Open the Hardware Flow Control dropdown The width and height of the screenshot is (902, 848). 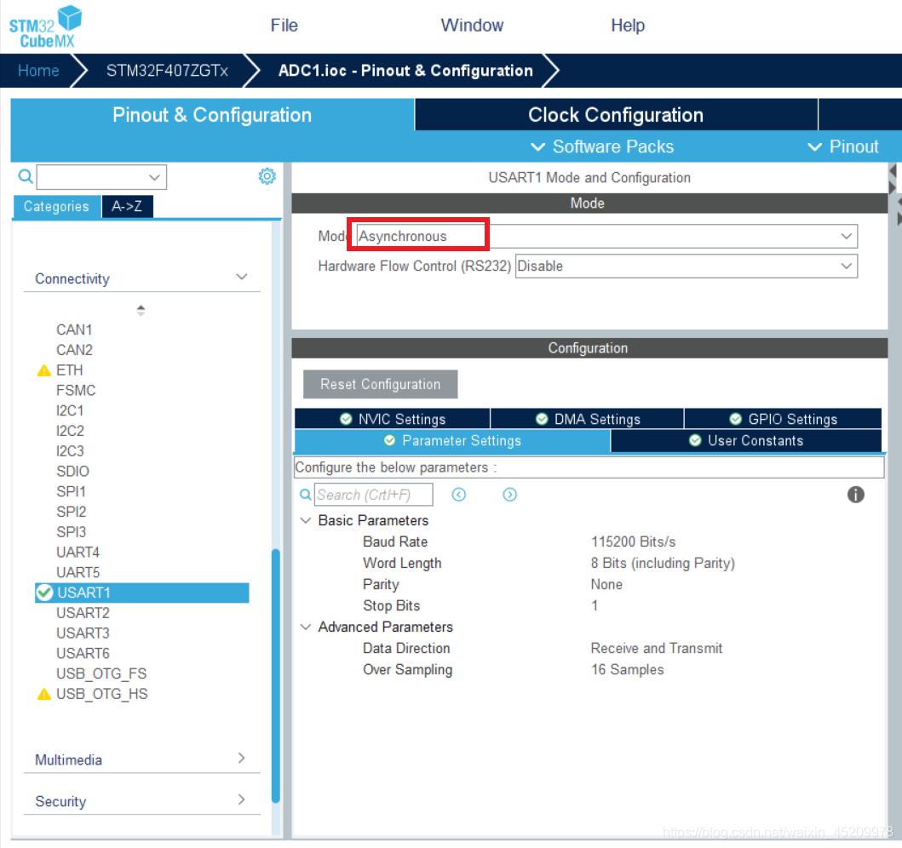tap(846, 266)
